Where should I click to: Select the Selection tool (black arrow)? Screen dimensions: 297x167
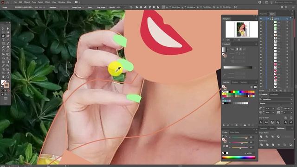3,28
